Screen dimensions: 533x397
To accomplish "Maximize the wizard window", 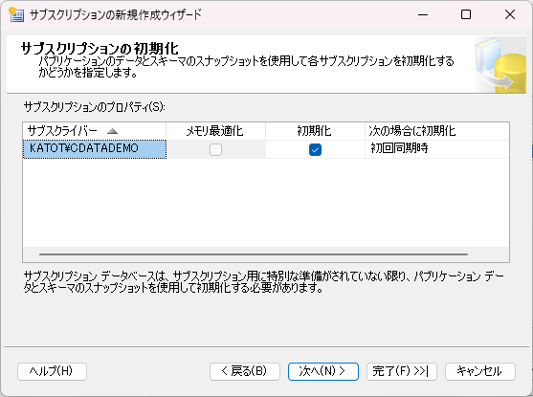I will coord(466,14).
